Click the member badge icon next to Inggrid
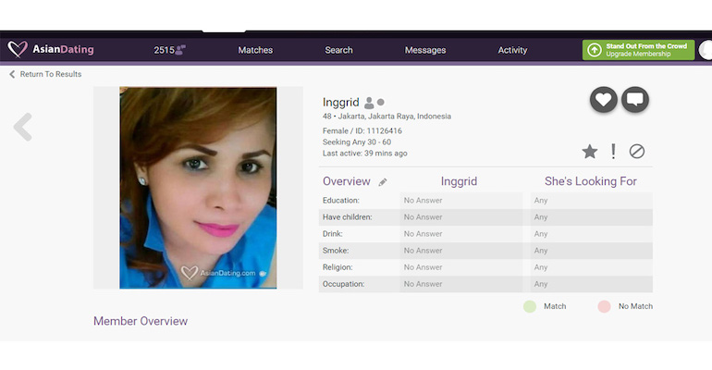712x370 pixels. click(x=369, y=103)
